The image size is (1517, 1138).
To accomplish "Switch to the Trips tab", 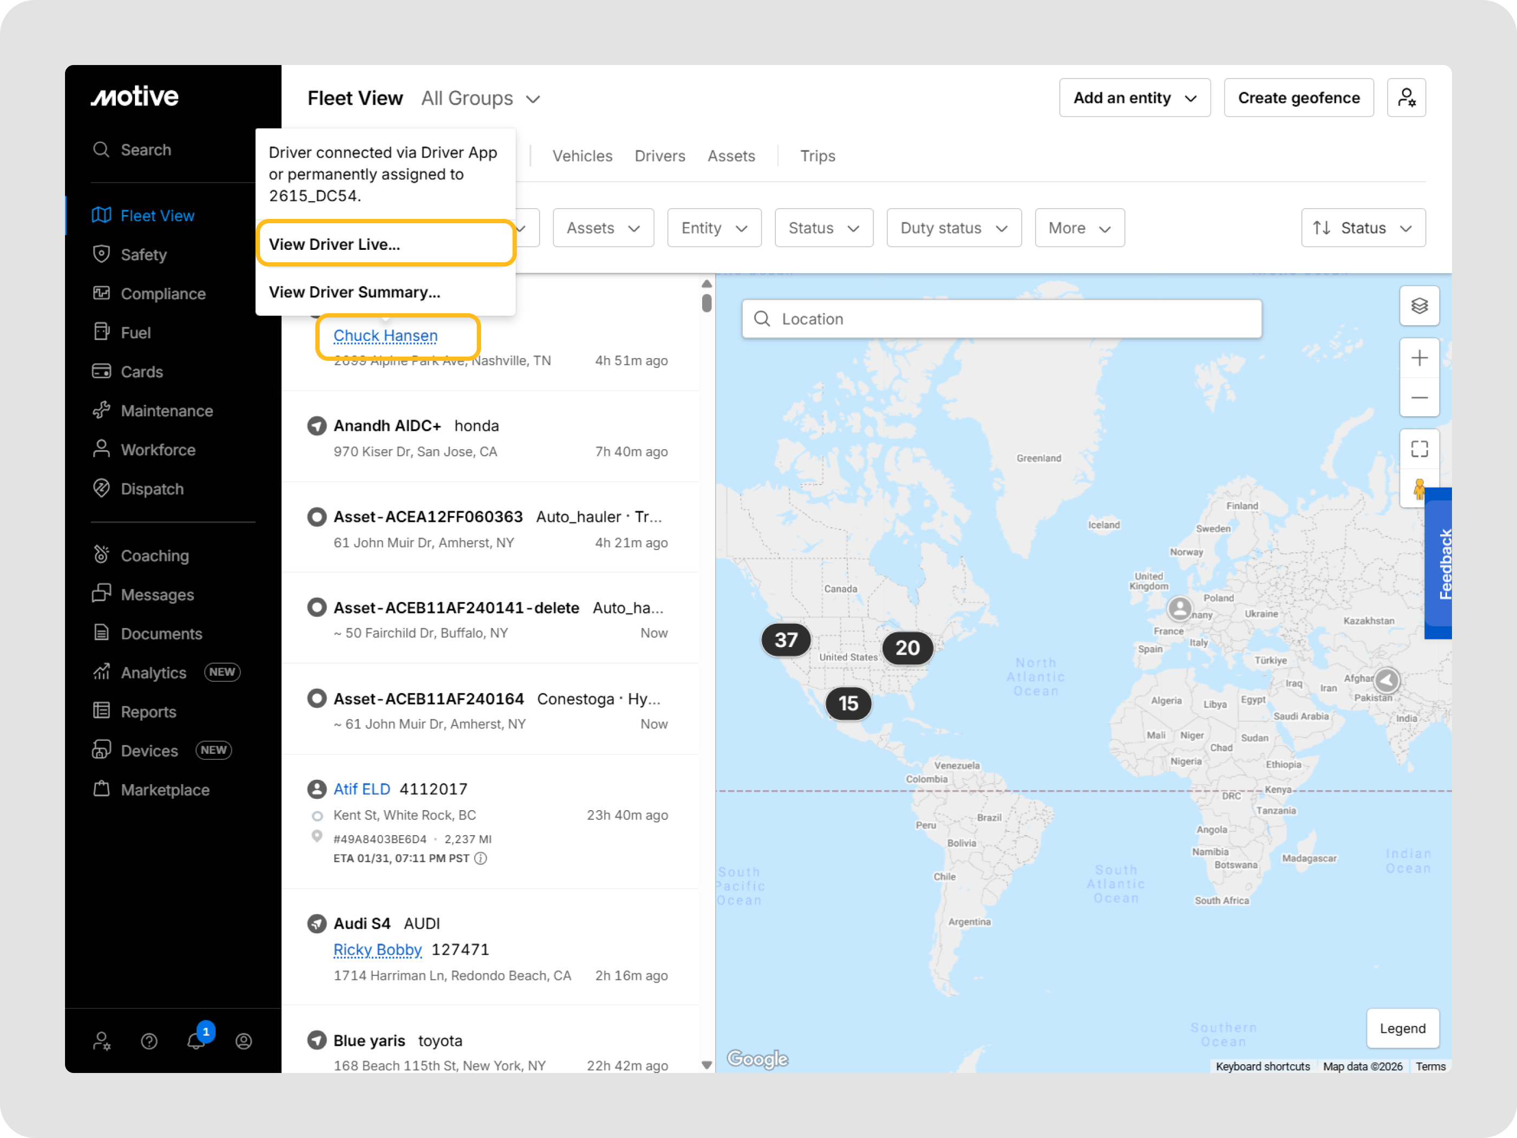I will pyautogui.click(x=818, y=157).
